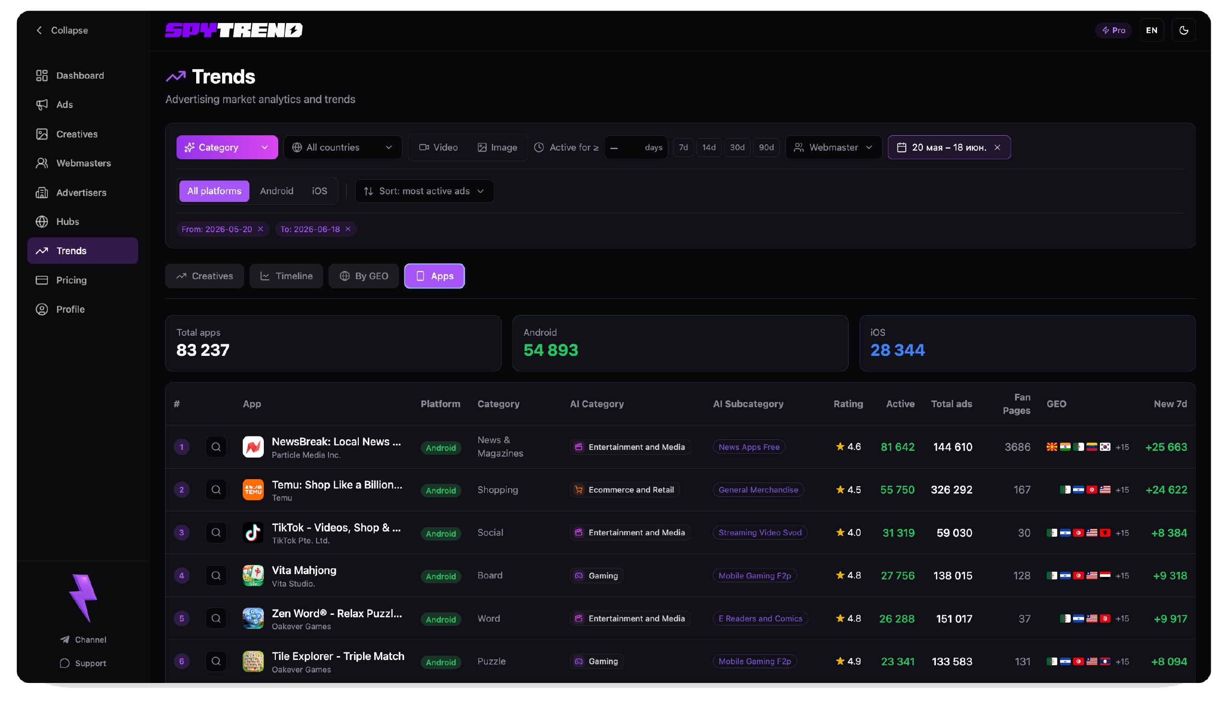The image size is (1228, 706).
Task: Sort by the New 7d column header
Action: (1170, 404)
